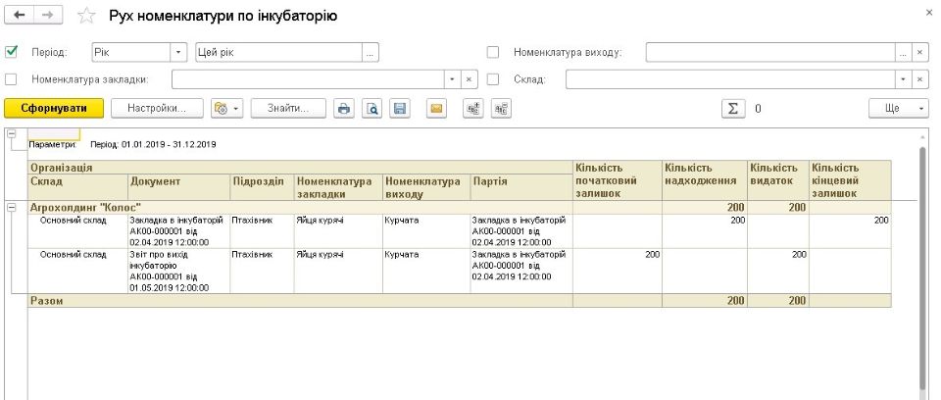
Task: Check the Номенклатура виходу filter checkbox
Action: pyautogui.click(x=493, y=52)
